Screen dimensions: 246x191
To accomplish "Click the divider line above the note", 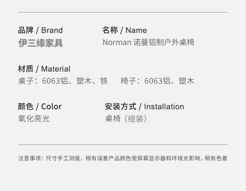I will click(123, 145).
